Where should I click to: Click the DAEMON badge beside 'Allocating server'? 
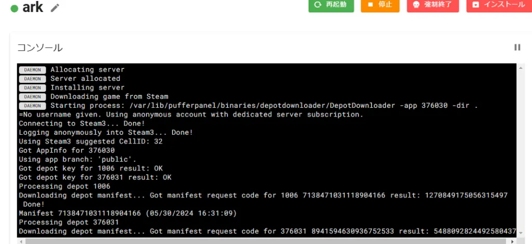[32, 69]
